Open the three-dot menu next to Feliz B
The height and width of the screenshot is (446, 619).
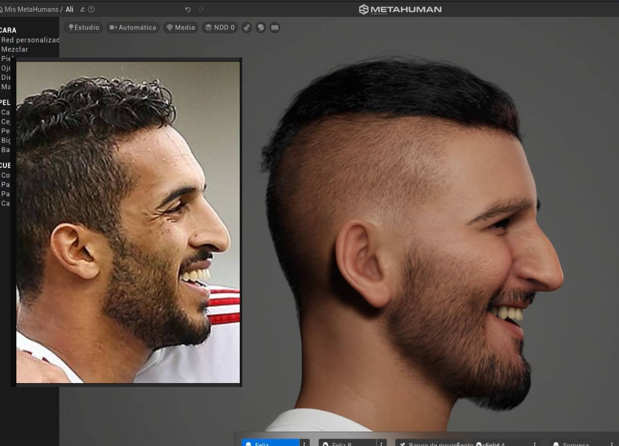pos(381,444)
